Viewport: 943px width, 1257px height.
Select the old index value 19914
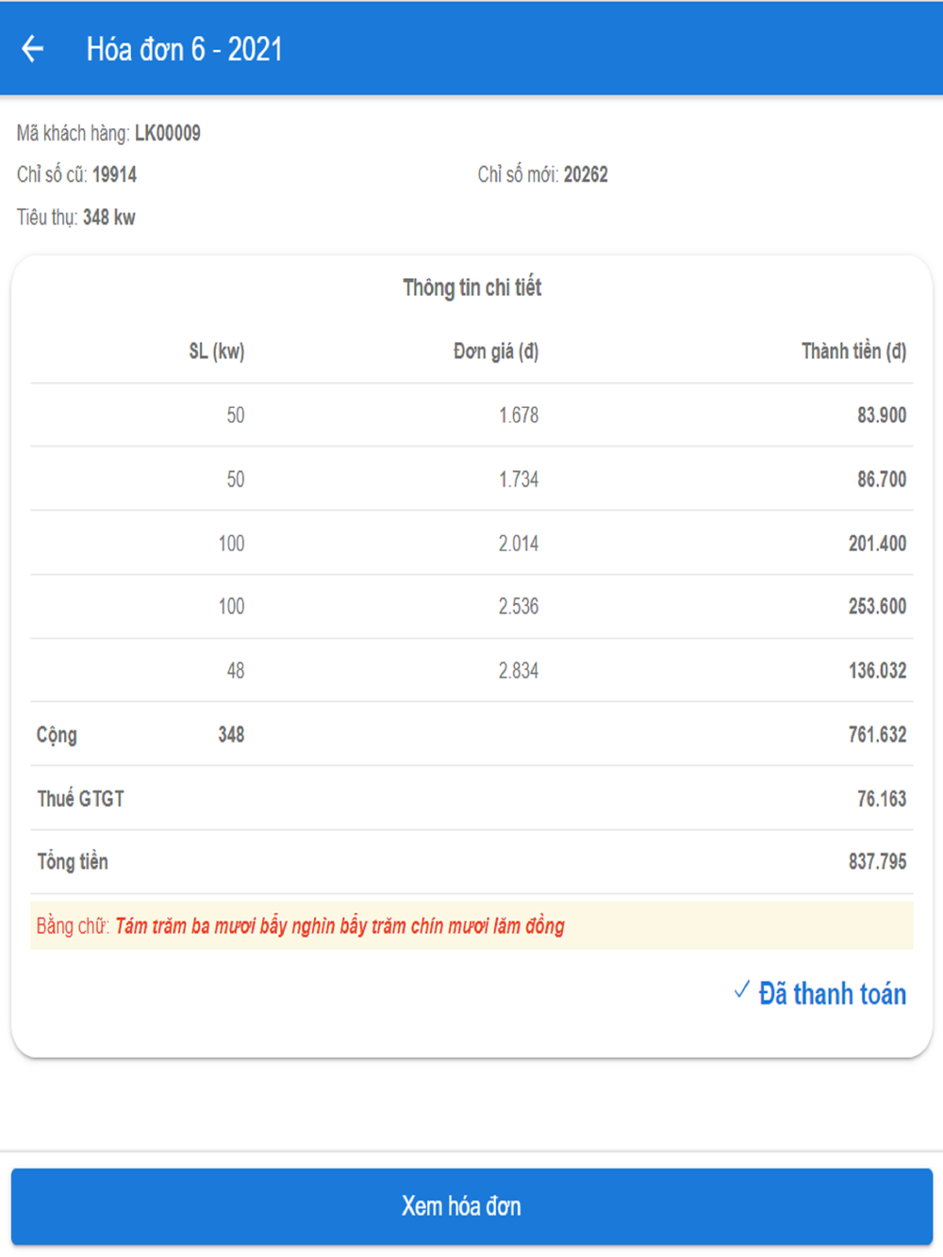click(114, 174)
